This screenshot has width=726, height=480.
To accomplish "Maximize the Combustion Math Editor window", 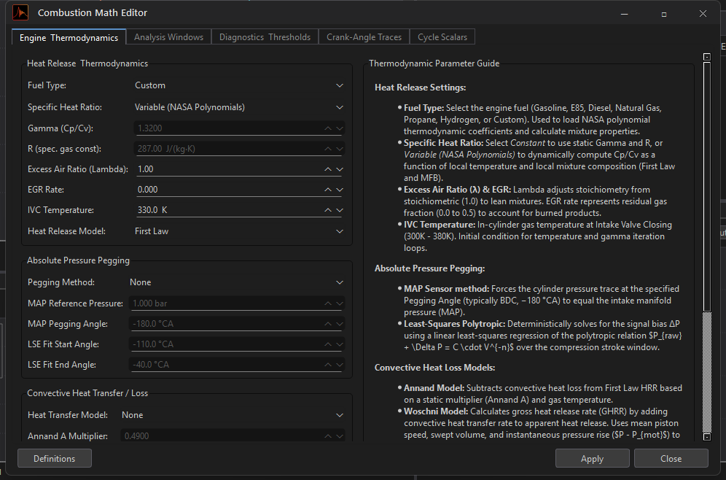I will [x=664, y=14].
